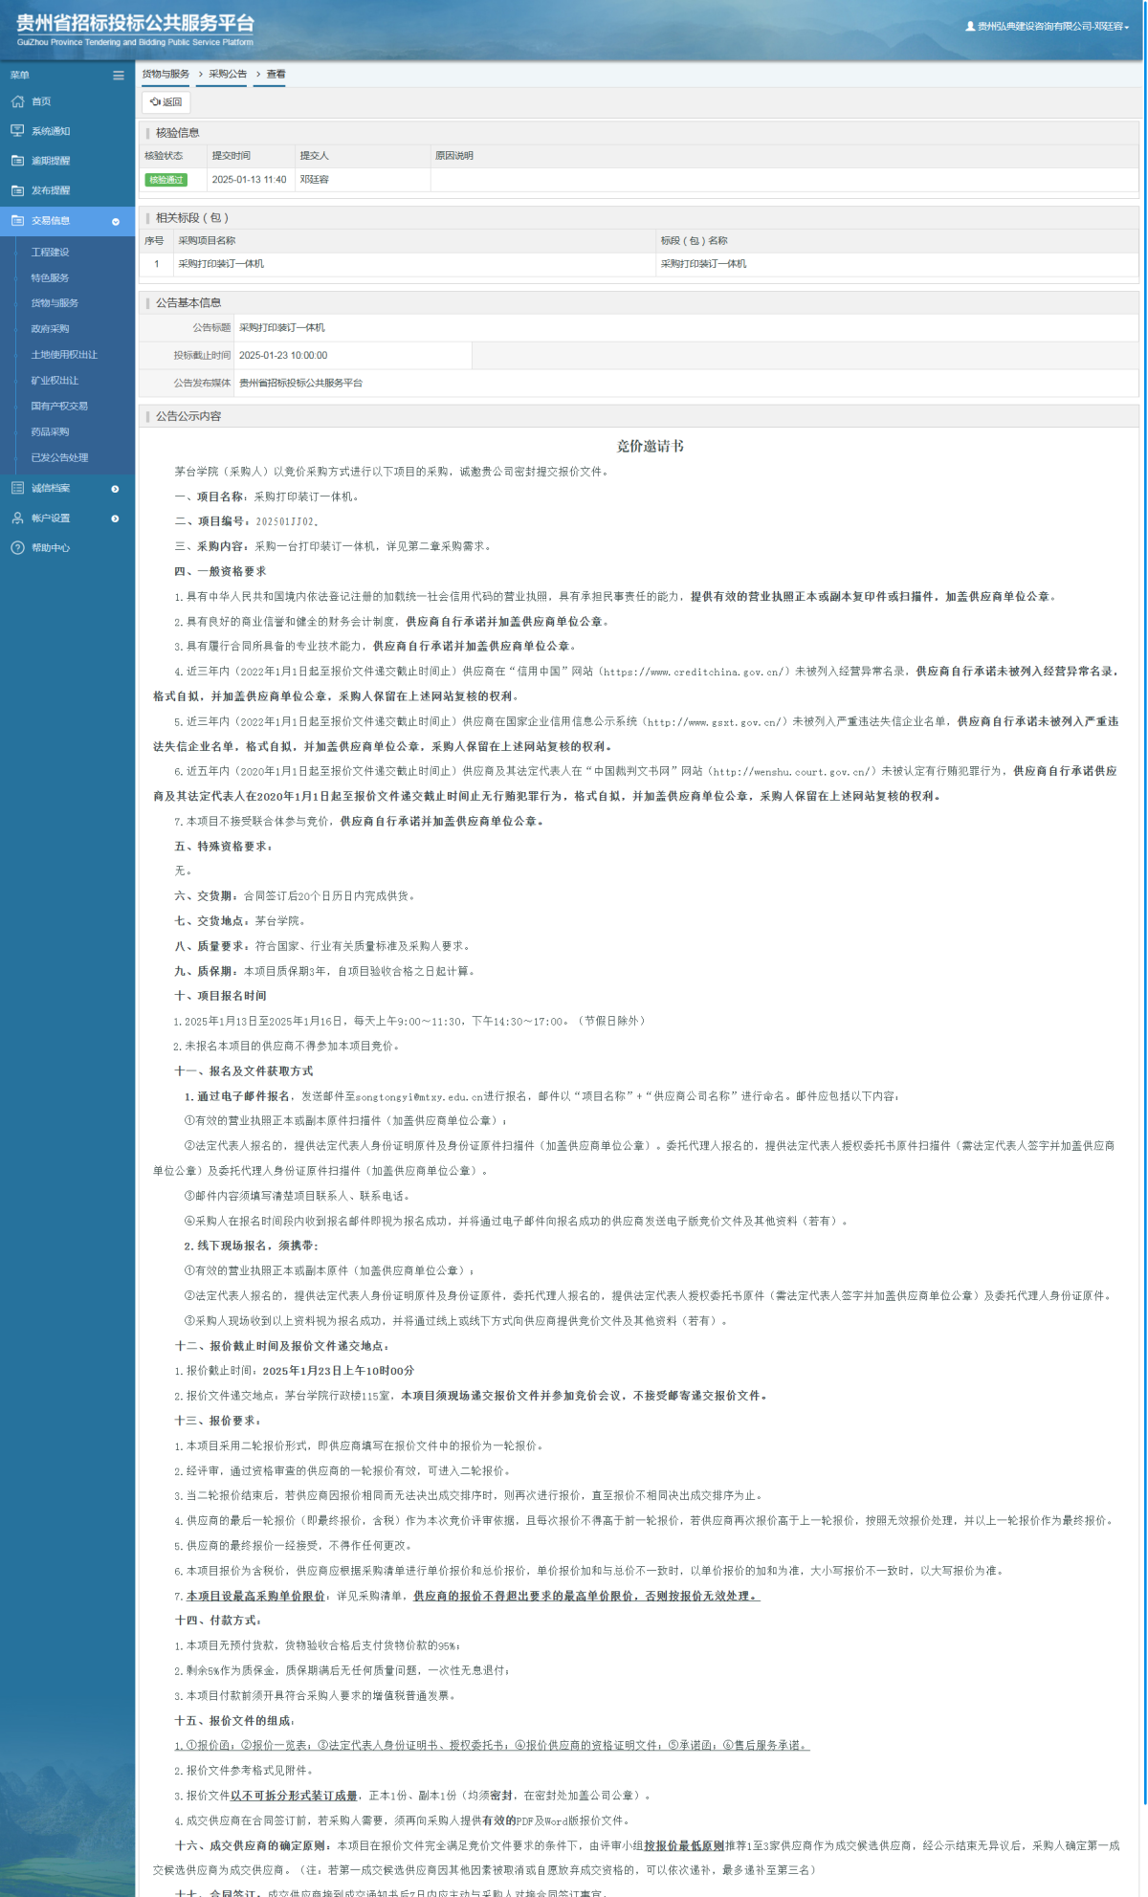1148x1897 pixels.
Task: Click the user avatar icon in header
Action: point(970,27)
